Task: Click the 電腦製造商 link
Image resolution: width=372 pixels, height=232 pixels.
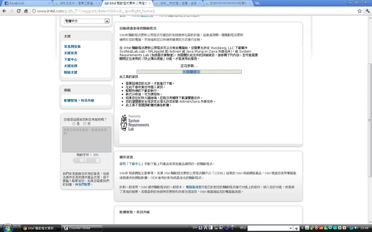Action: 193,187
